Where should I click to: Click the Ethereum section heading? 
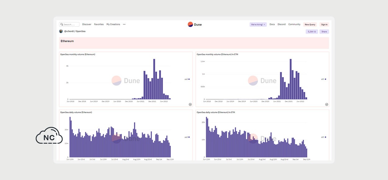tap(67, 41)
